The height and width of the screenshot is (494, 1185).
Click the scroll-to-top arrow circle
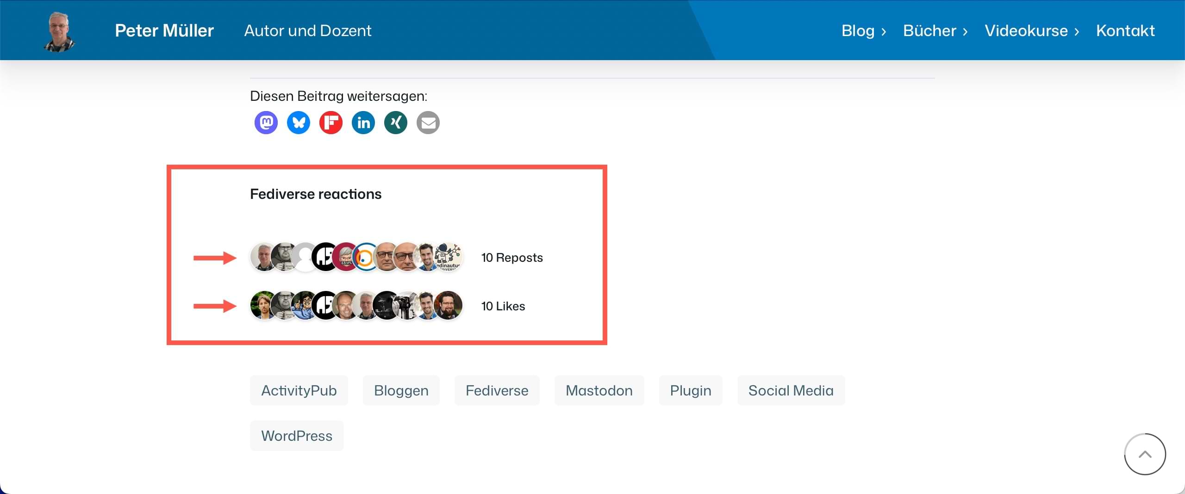(1145, 454)
